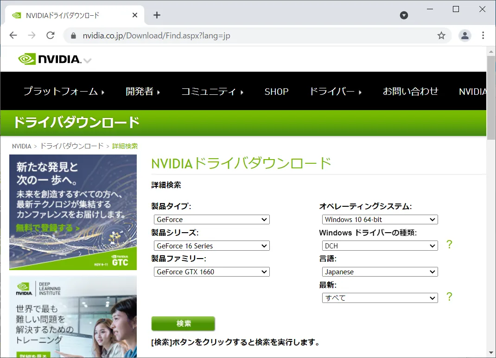This screenshot has height=358, width=496.
Task: Click the padlock site info icon
Action: pyautogui.click(x=73, y=36)
